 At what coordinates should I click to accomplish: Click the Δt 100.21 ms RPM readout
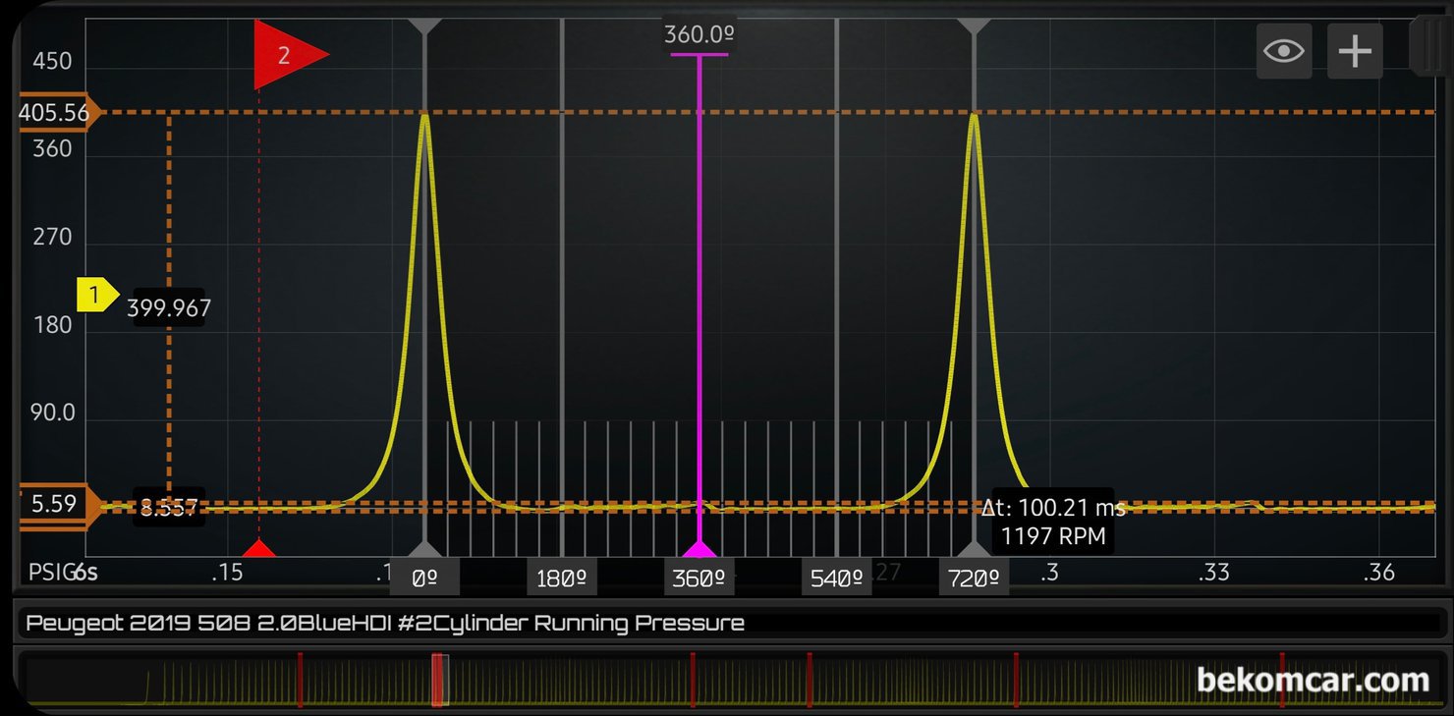(x=1053, y=522)
